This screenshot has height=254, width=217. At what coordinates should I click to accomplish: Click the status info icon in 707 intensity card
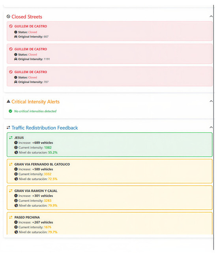16,77
